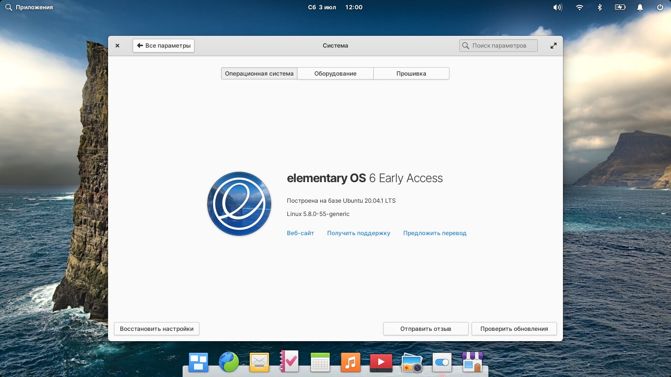Open the Mail app in the dock

pyautogui.click(x=259, y=363)
